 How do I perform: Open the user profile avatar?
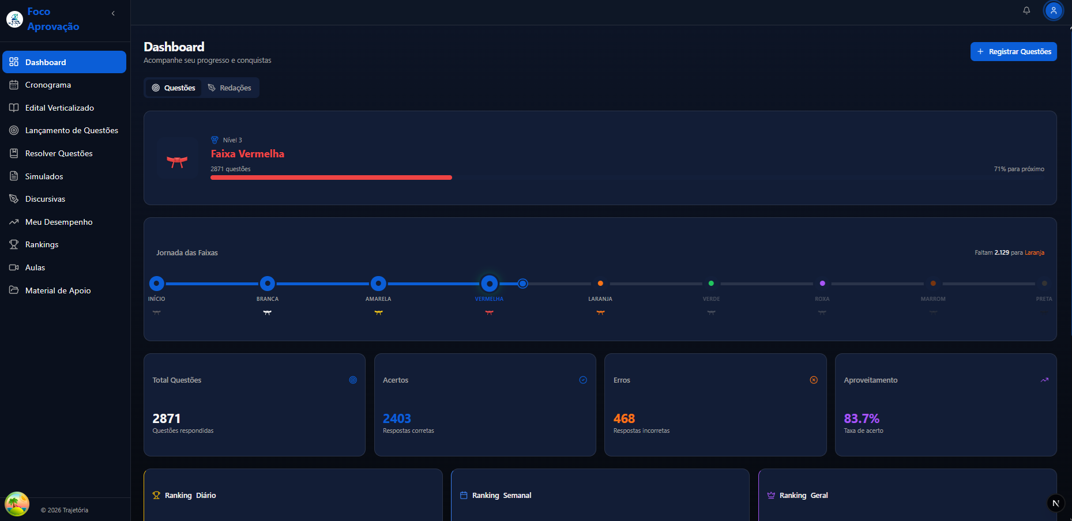(1054, 10)
